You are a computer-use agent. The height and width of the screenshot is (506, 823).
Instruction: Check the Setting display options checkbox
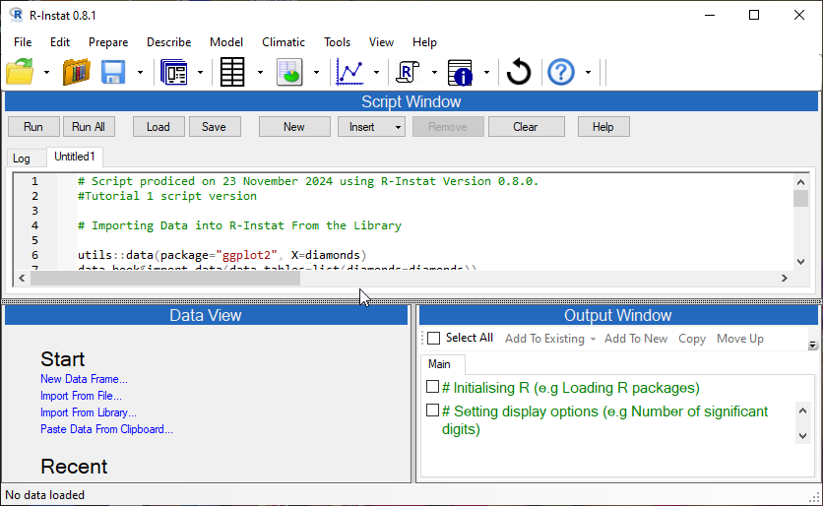432,411
